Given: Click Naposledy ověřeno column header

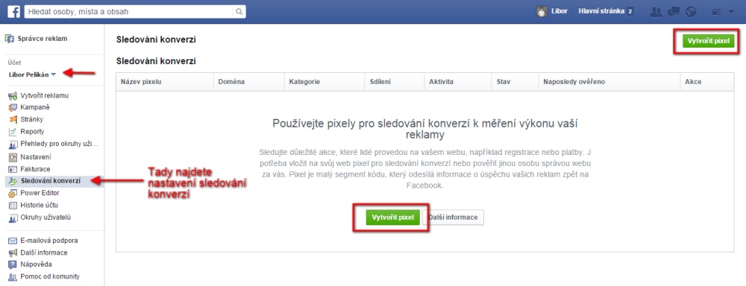Looking at the screenshot, I should click(x=609, y=82).
